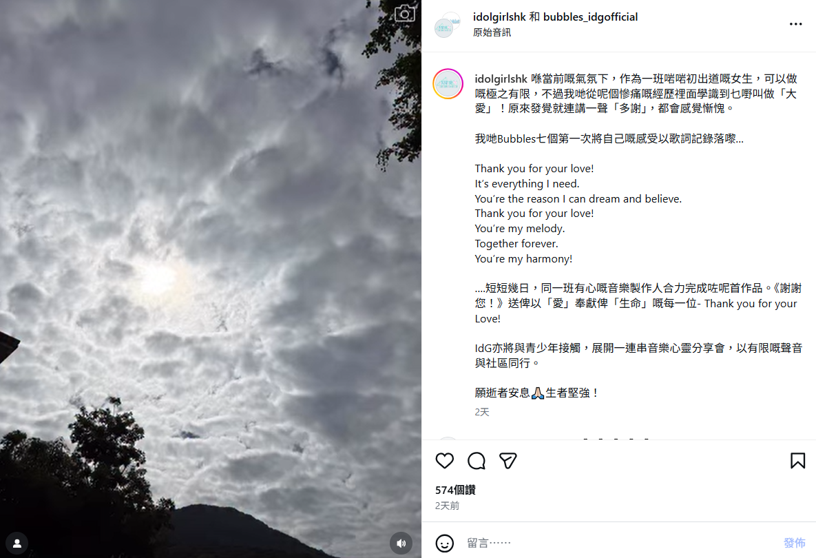Focus the 留言 comment input field
Image resolution: width=816 pixels, height=558 pixels.
click(x=619, y=543)
